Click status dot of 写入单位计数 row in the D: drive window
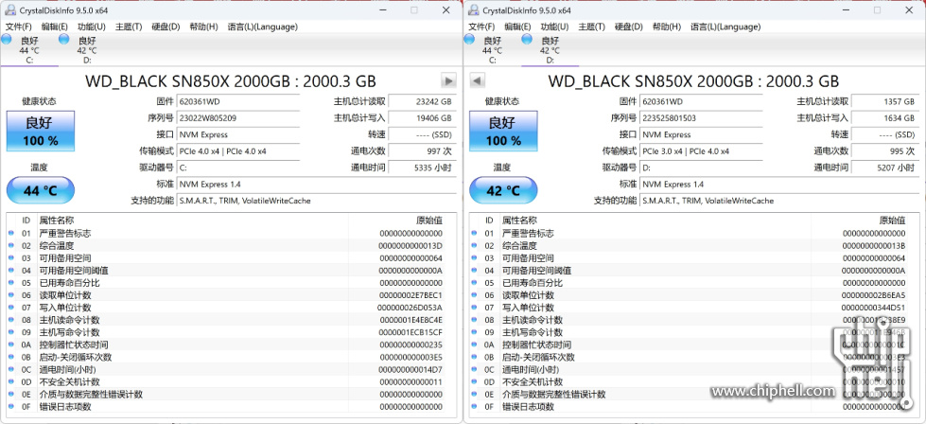Viewport: 926px width, 424px height. pos(474,308)
